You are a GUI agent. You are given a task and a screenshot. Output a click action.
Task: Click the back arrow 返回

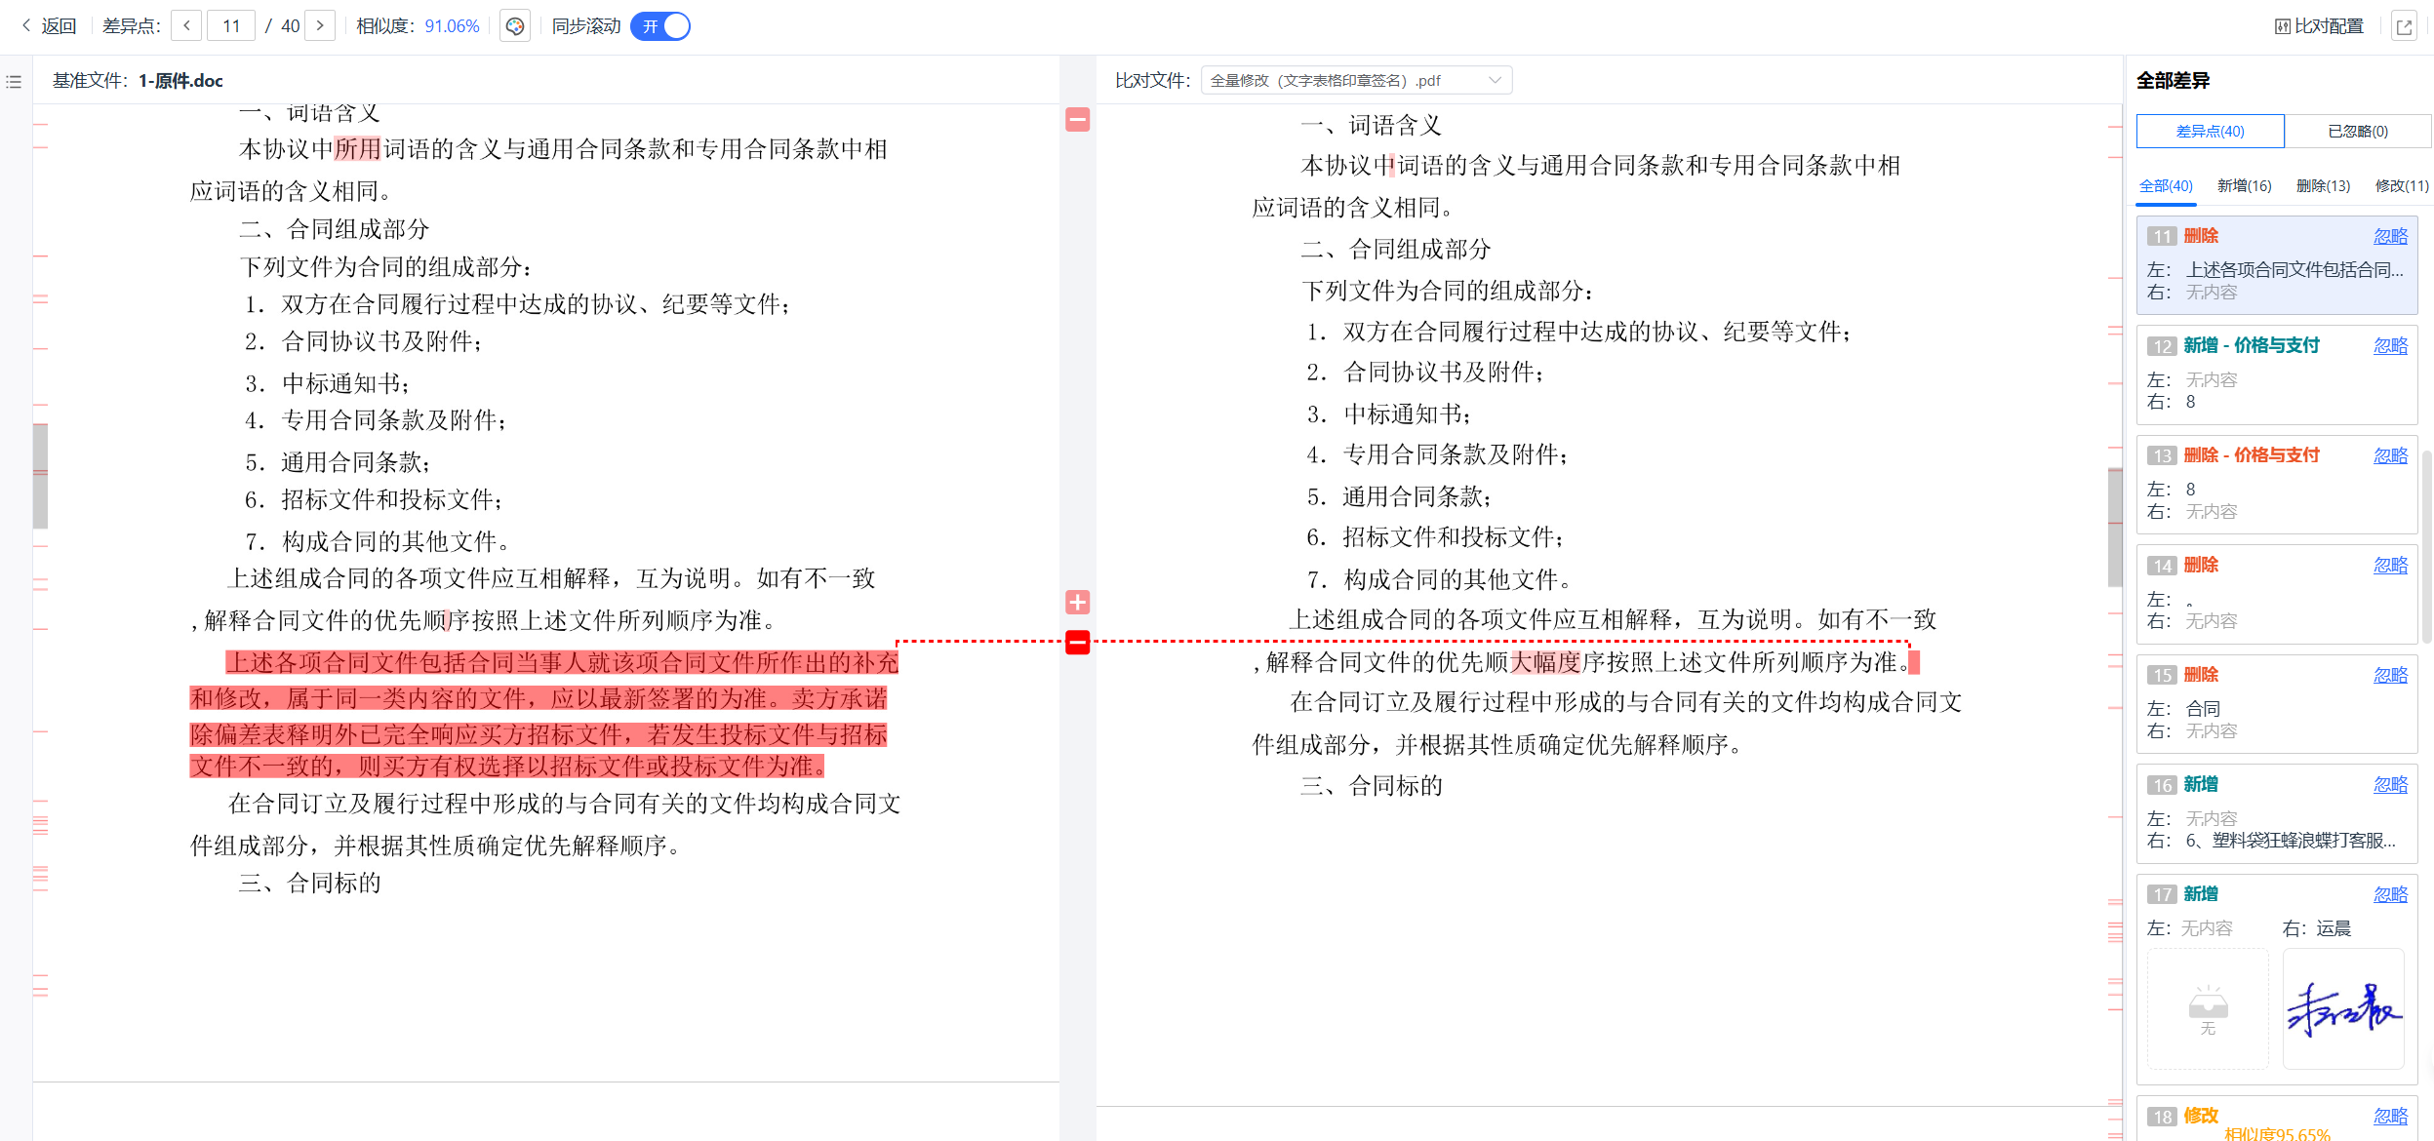49,26
